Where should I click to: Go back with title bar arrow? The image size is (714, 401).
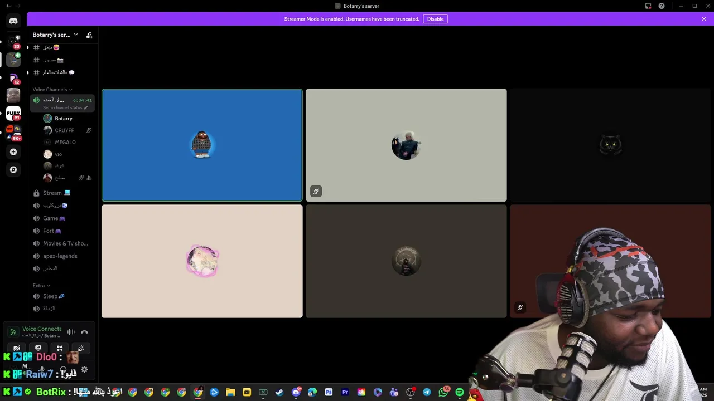point(8,6)
